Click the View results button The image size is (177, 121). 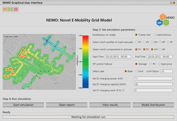click(110, 105)
